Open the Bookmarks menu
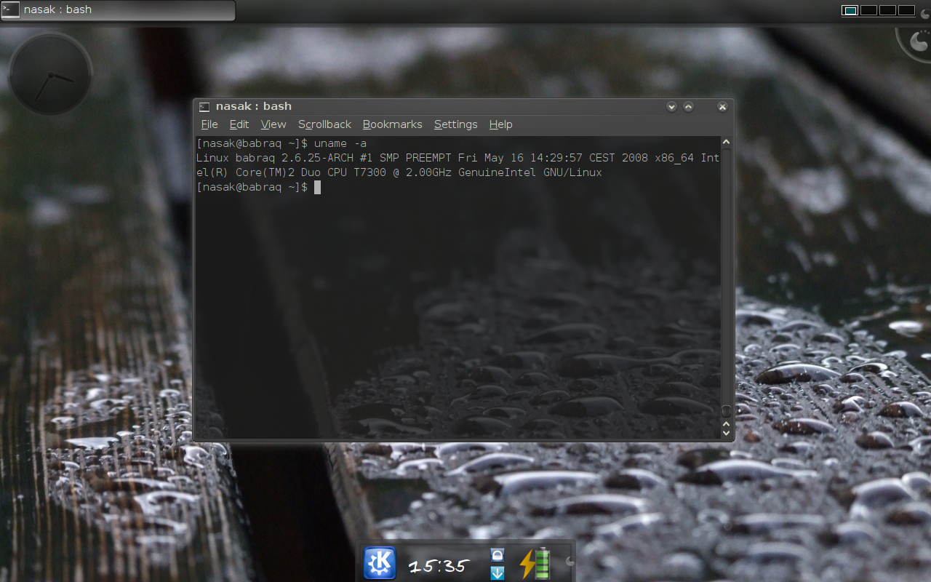Viewport: 931px width, 582px height. (392, 124)
